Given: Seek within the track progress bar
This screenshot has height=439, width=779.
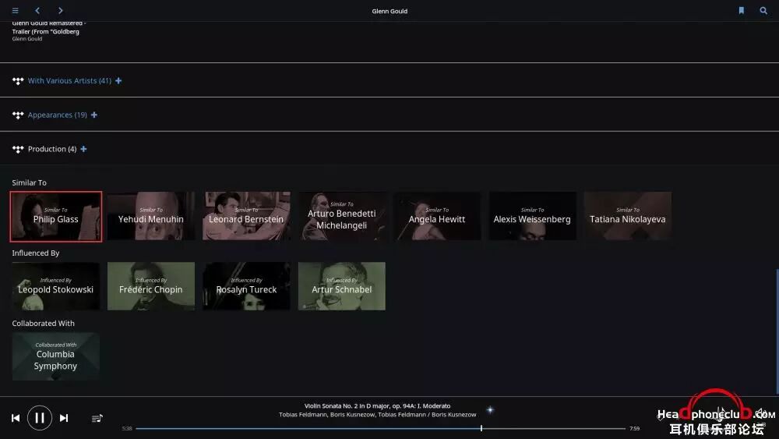Looking at the screenshot, I should 380,428.
